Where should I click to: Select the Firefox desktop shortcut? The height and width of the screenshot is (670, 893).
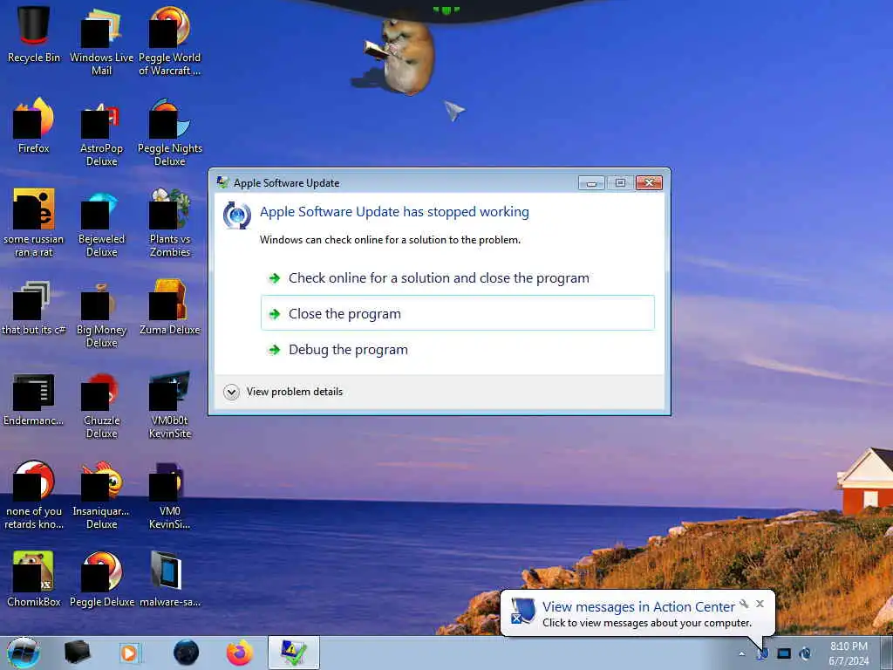click(34, 126)
